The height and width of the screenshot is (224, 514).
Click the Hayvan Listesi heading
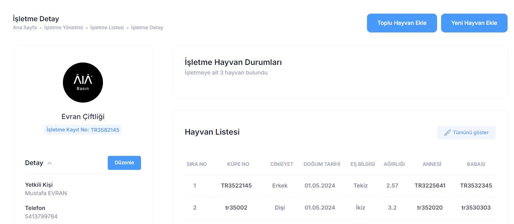pyautogui.click(x=212, y=132)
